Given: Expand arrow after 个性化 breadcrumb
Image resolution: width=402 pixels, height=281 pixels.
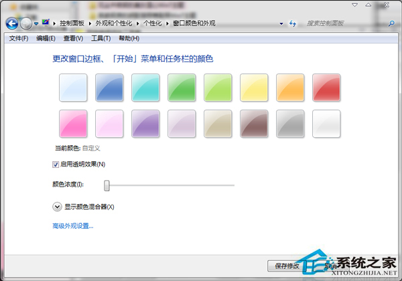Looking at the screenshot, I should [x=167, y=24].
